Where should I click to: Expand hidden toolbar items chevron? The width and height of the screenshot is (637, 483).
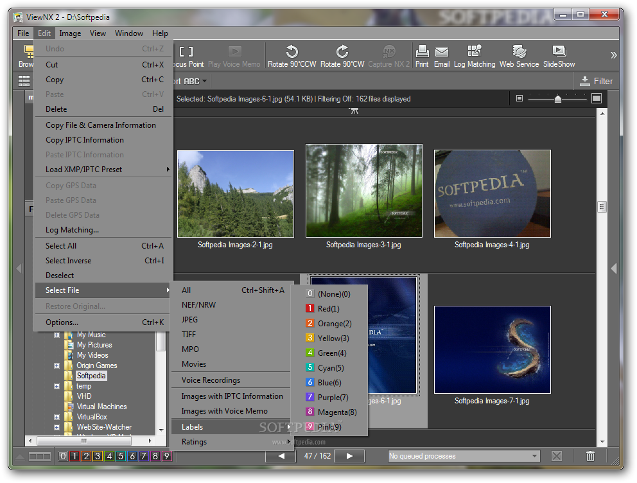[613, 55]
